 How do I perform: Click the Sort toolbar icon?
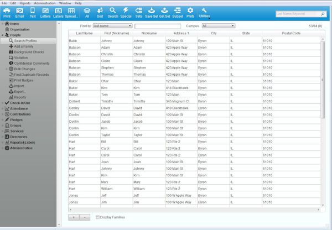point(100,13)
